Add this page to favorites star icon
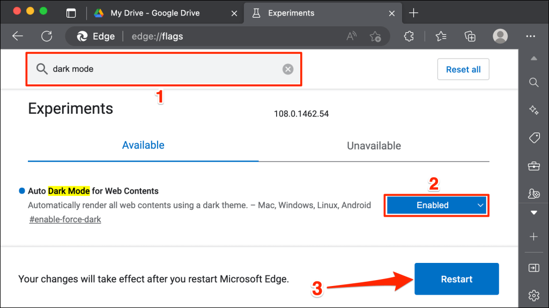 tap(375, 36)
